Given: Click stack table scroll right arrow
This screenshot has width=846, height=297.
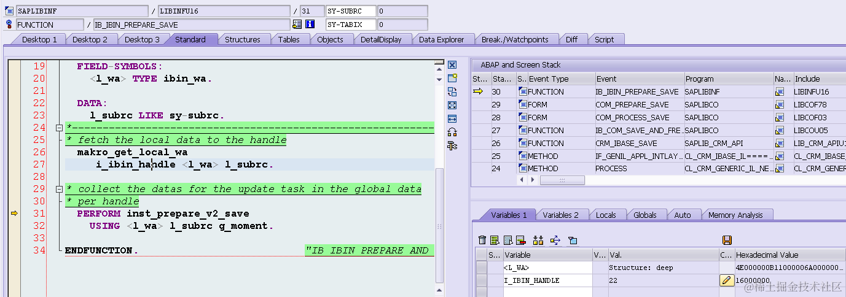Looking at the screenshot, I should tap(532, 180).
